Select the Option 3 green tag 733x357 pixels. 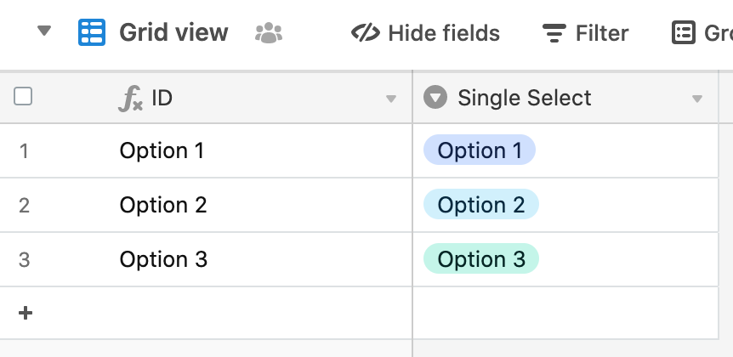point(481,258)
